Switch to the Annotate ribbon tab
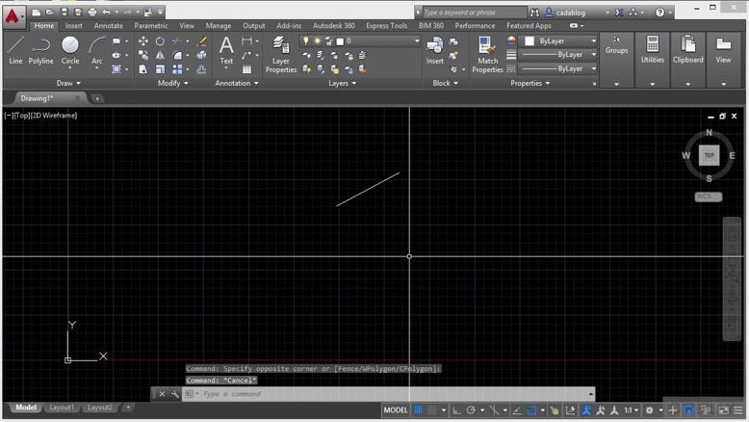The width and height of the screenshot is (749, 422). click(x=109, y=26)
